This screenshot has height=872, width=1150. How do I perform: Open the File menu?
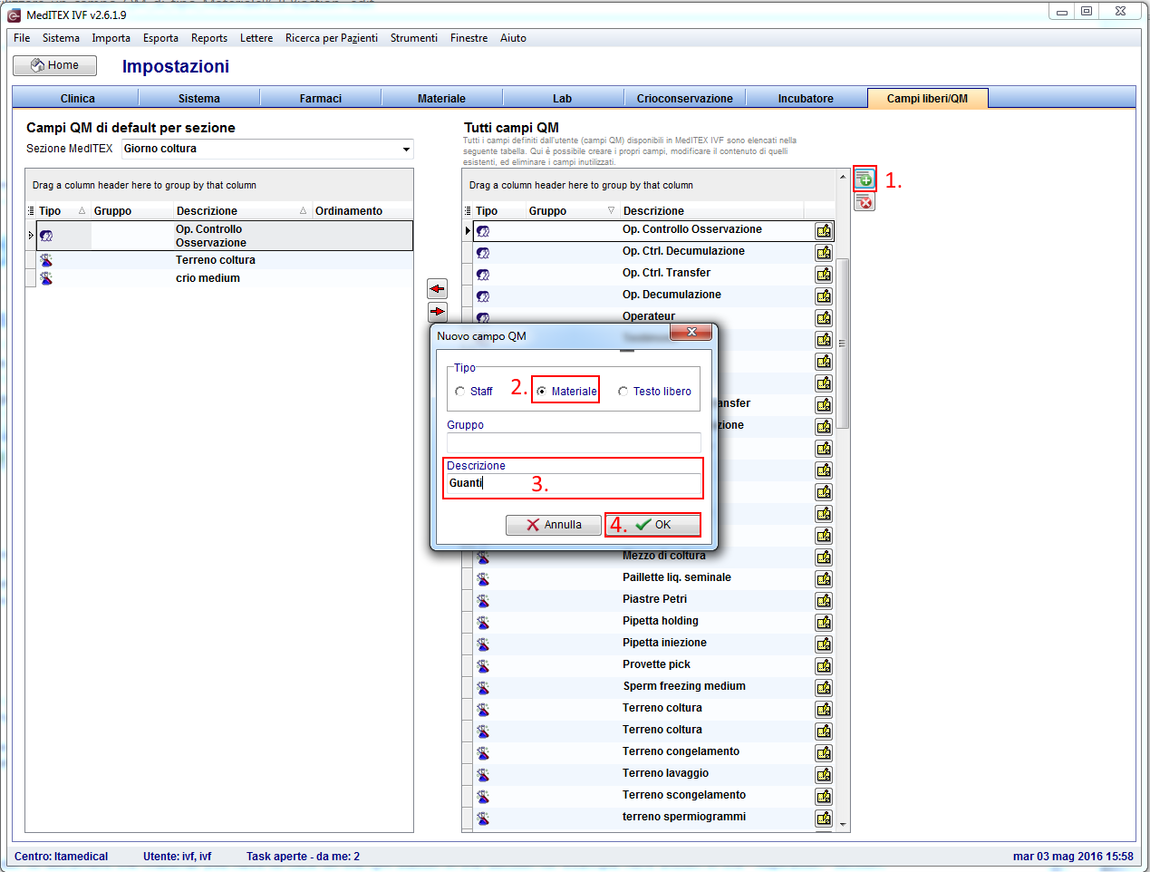22,38
